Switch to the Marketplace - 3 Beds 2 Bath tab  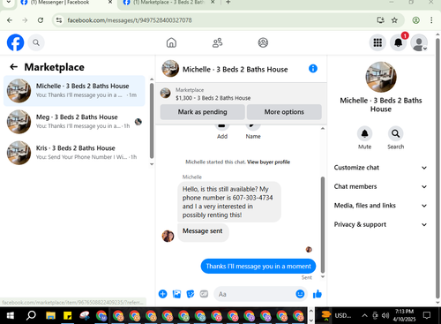[168, 3]
